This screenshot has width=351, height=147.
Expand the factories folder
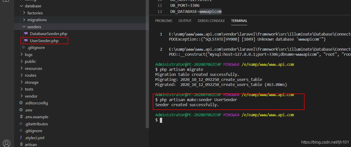click(24, 13)
